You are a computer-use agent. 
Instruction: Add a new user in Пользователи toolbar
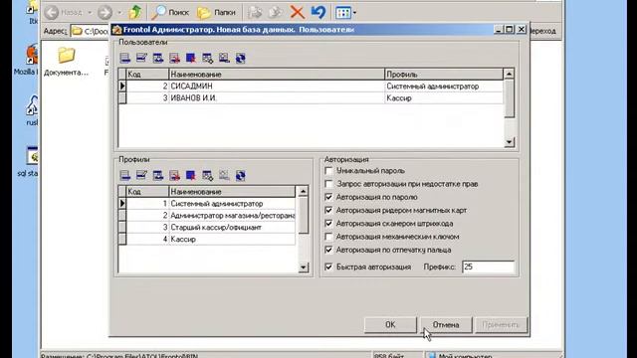pyautogui.click(x=125, y=58)
